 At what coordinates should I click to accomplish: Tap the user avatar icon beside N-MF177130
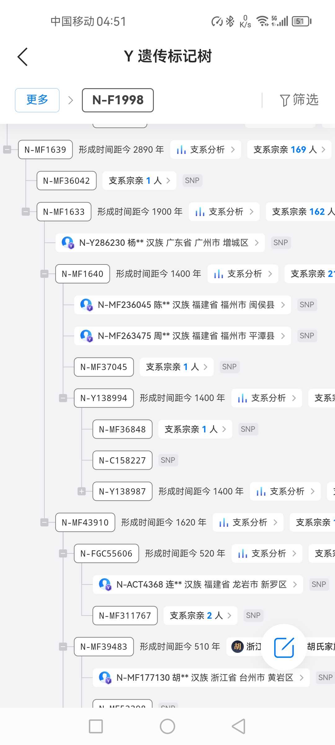[105, 677]
